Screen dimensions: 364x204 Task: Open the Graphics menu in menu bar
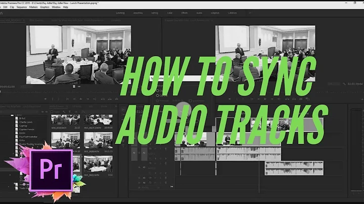click(x=44, y=7)
